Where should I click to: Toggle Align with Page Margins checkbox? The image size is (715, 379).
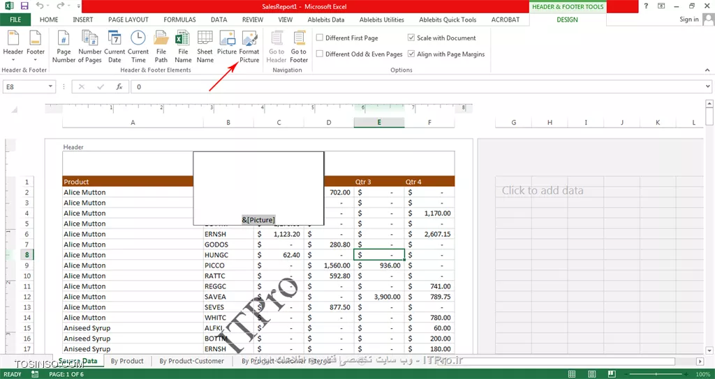click(411, 54)
